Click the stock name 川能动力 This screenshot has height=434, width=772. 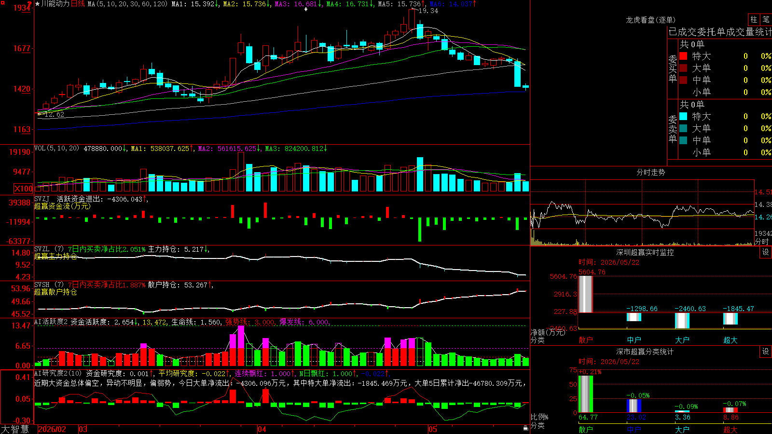(55, 4)
